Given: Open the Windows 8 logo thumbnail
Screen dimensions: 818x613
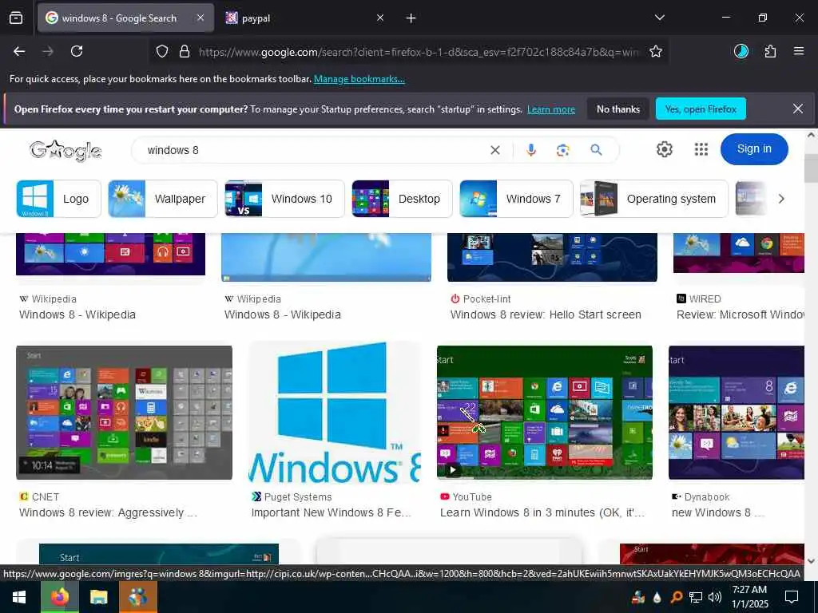Looking at the screenshot, I should (335, 413).
